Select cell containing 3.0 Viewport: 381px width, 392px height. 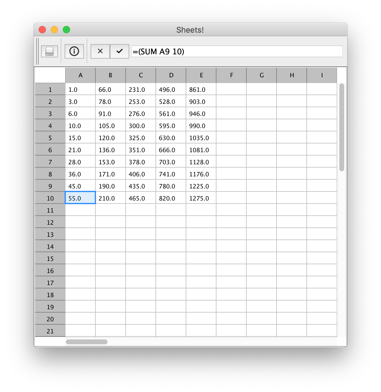80,101
